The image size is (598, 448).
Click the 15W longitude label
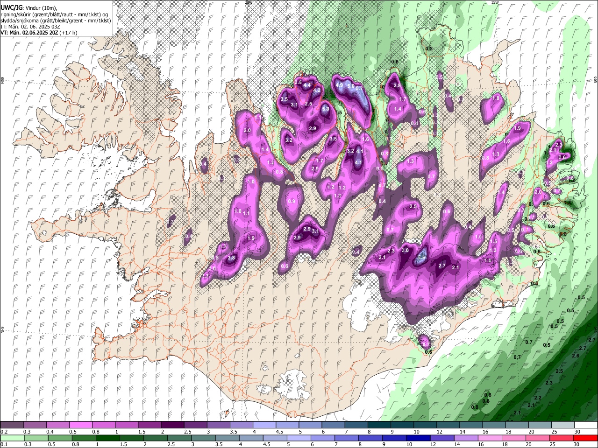pyautogui.click(x=495, y=2)
